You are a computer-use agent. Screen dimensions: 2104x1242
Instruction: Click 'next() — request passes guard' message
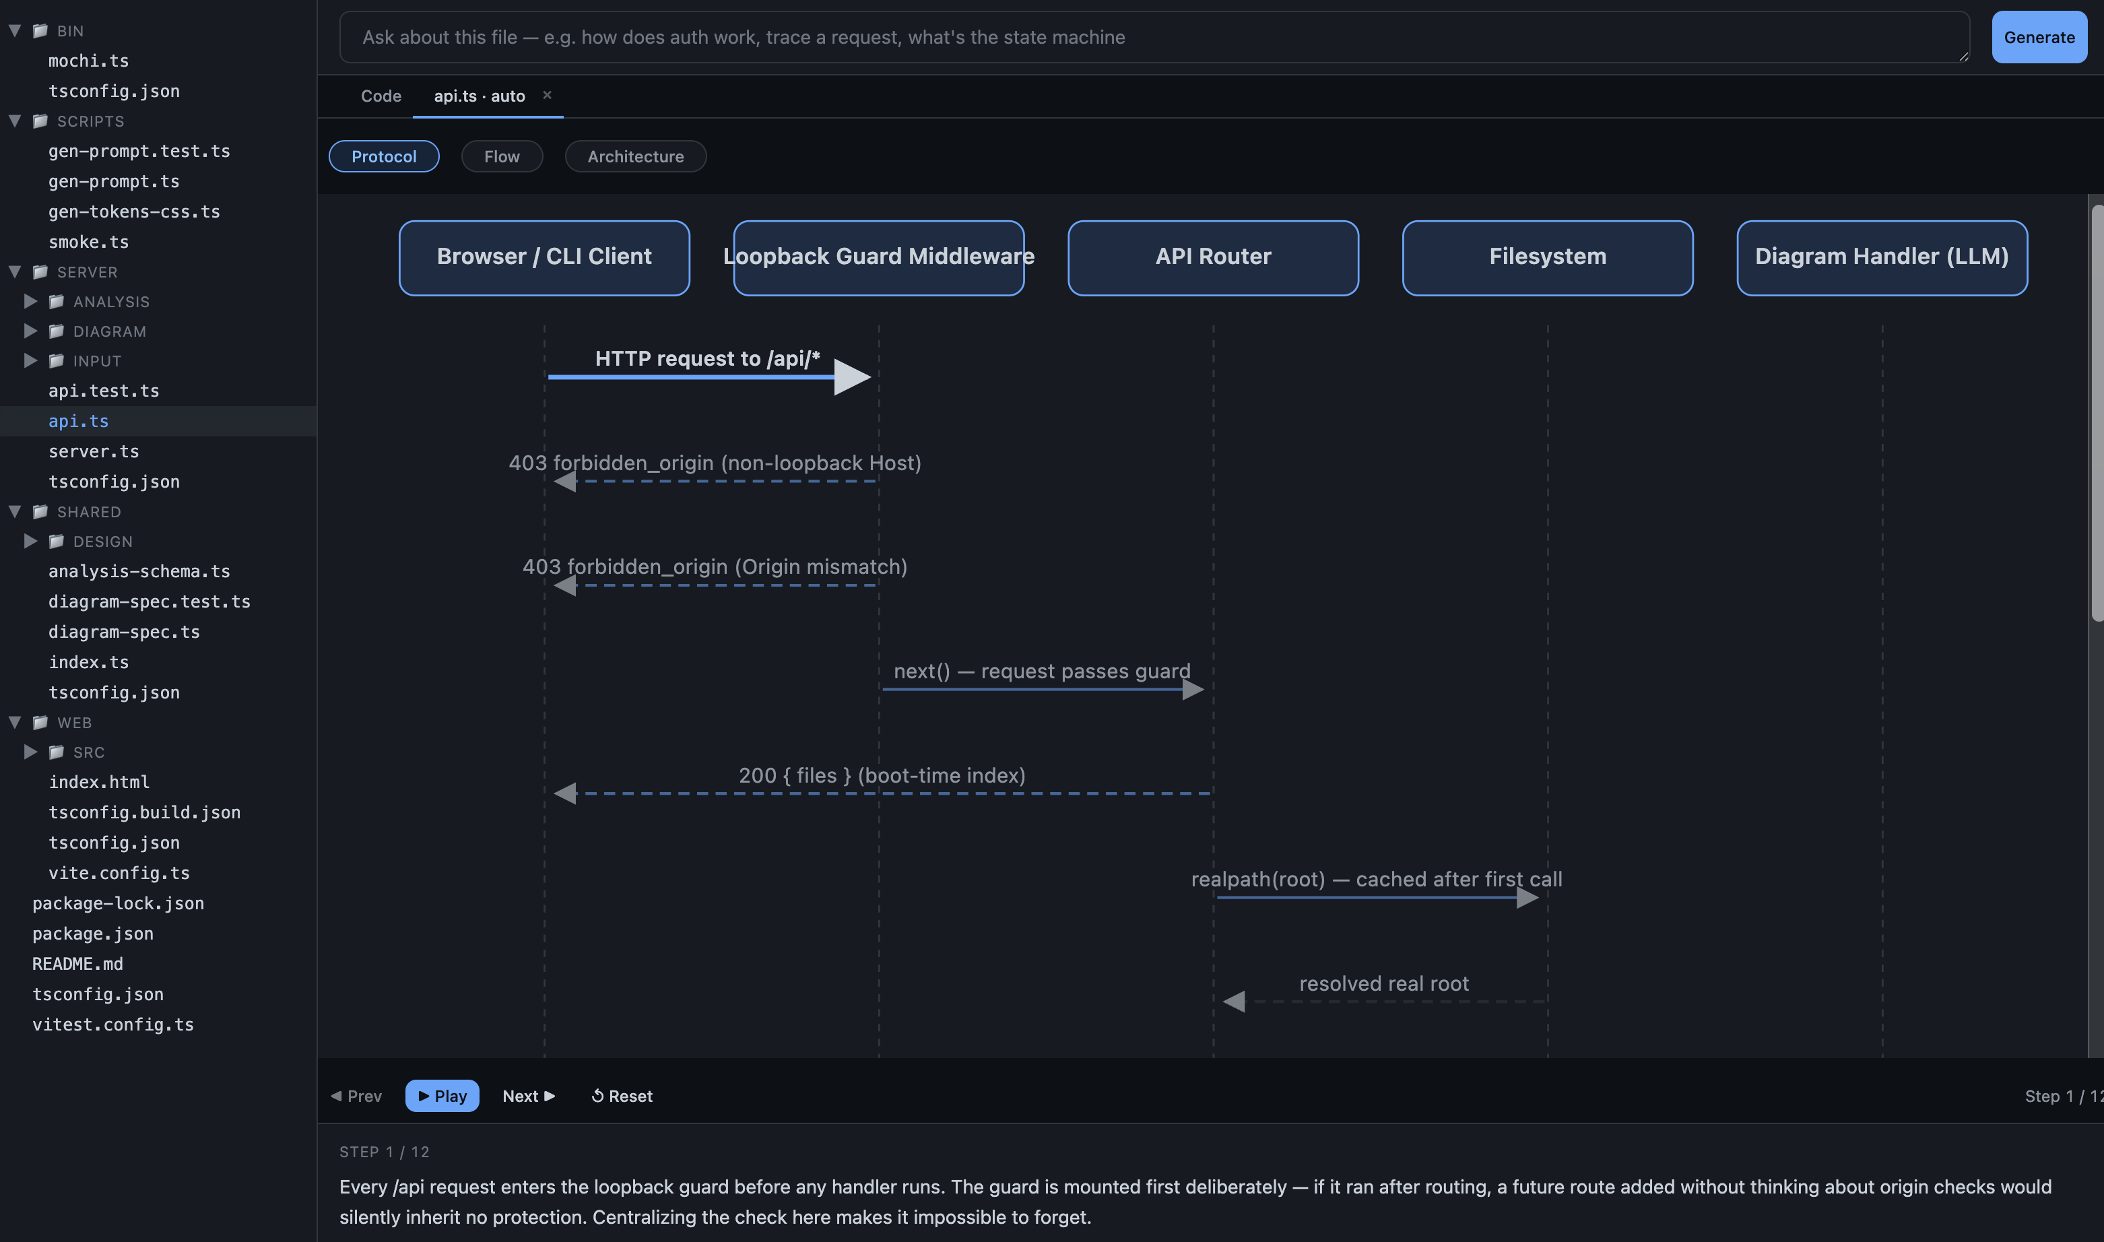tap(1042, 672)
